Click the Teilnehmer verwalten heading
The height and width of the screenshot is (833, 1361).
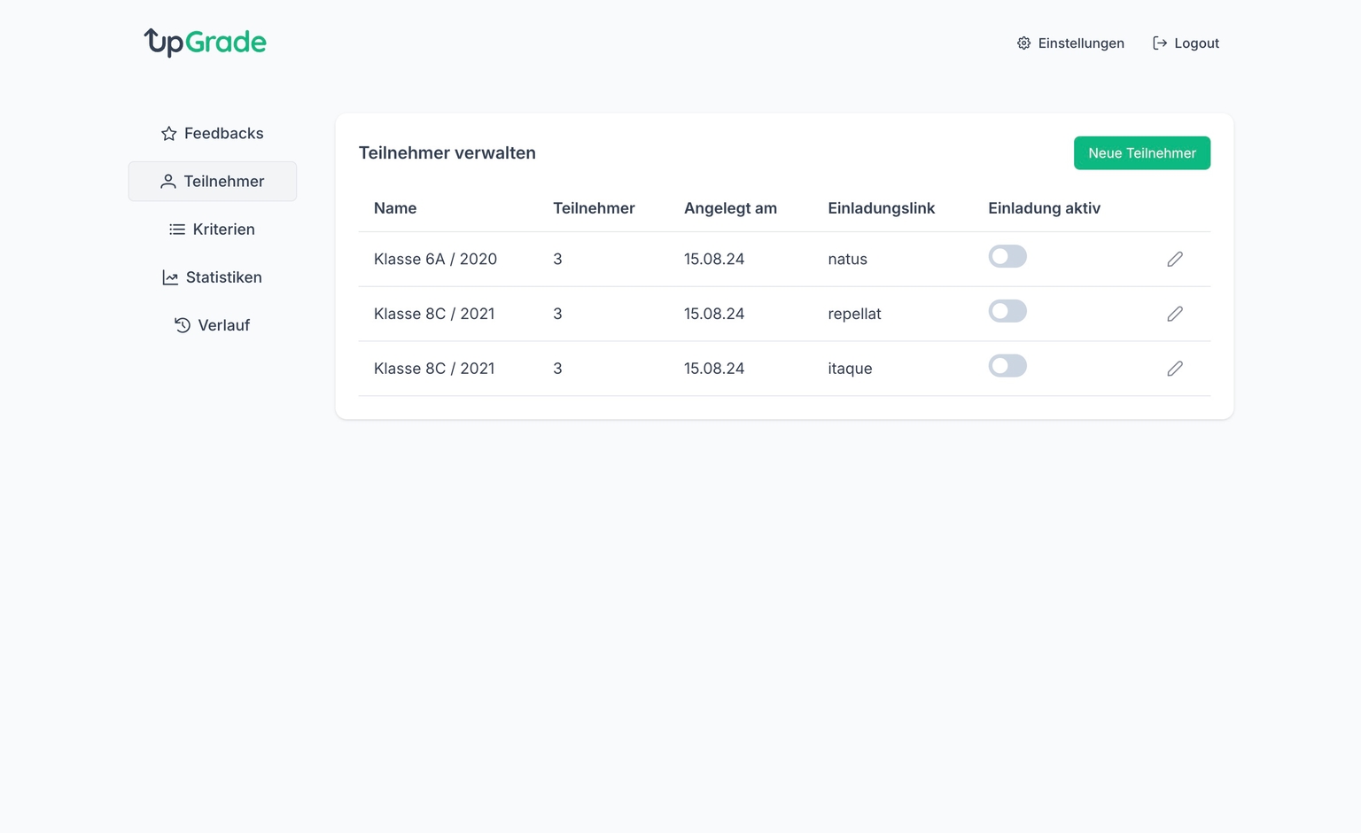coord(447,153)
